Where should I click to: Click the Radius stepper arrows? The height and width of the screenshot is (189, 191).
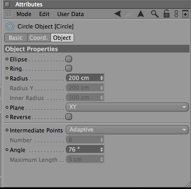pyautogui.click(x=102, y=78)
